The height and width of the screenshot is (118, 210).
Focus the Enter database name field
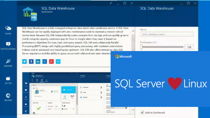tap(167, 34)
